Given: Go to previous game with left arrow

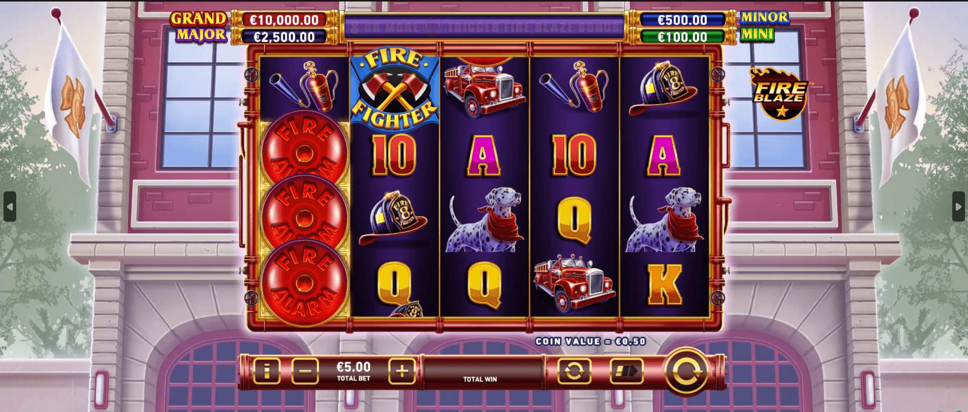Looking at the screenshot, I should [x=10, y=207].
